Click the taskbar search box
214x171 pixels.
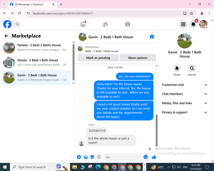coord(40,167)
